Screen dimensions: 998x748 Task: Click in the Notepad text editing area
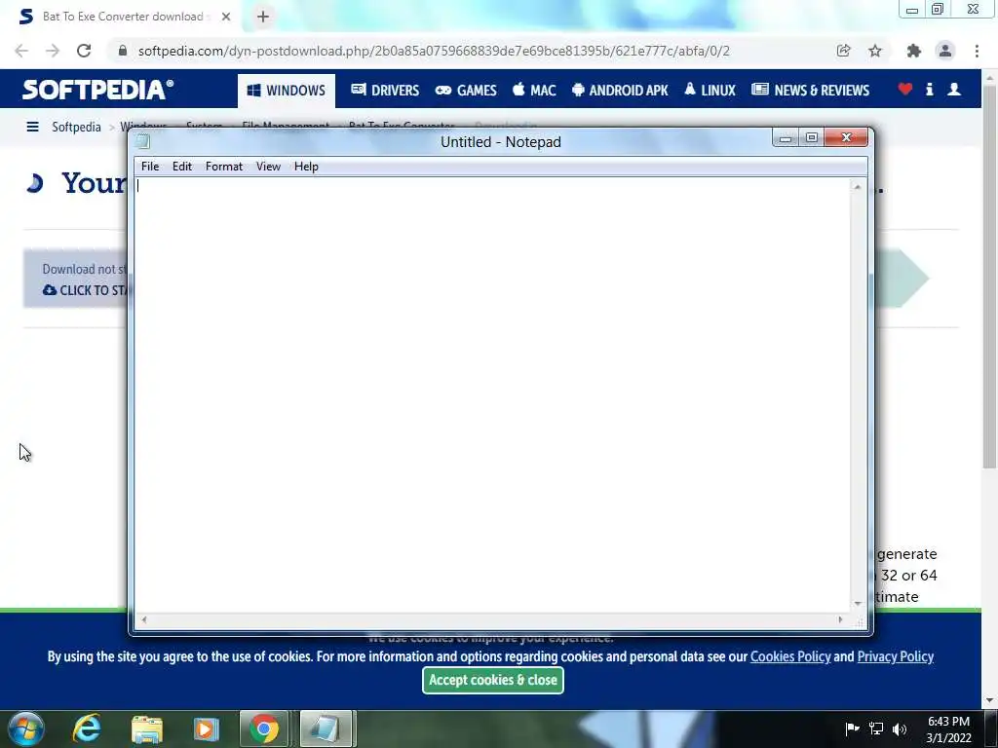(492, 394)
